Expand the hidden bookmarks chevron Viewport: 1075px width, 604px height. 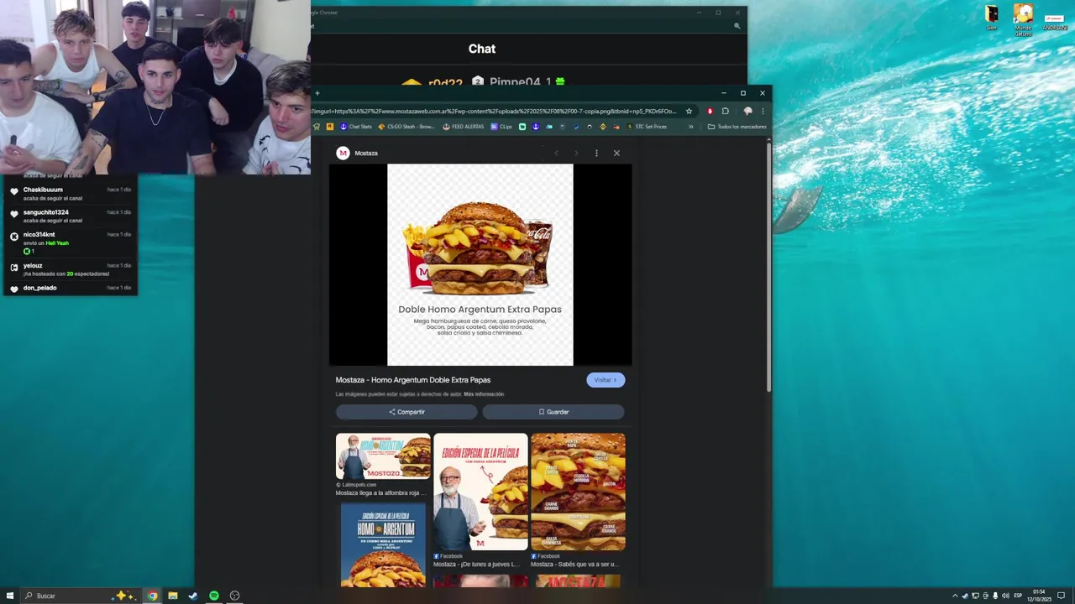690,127
